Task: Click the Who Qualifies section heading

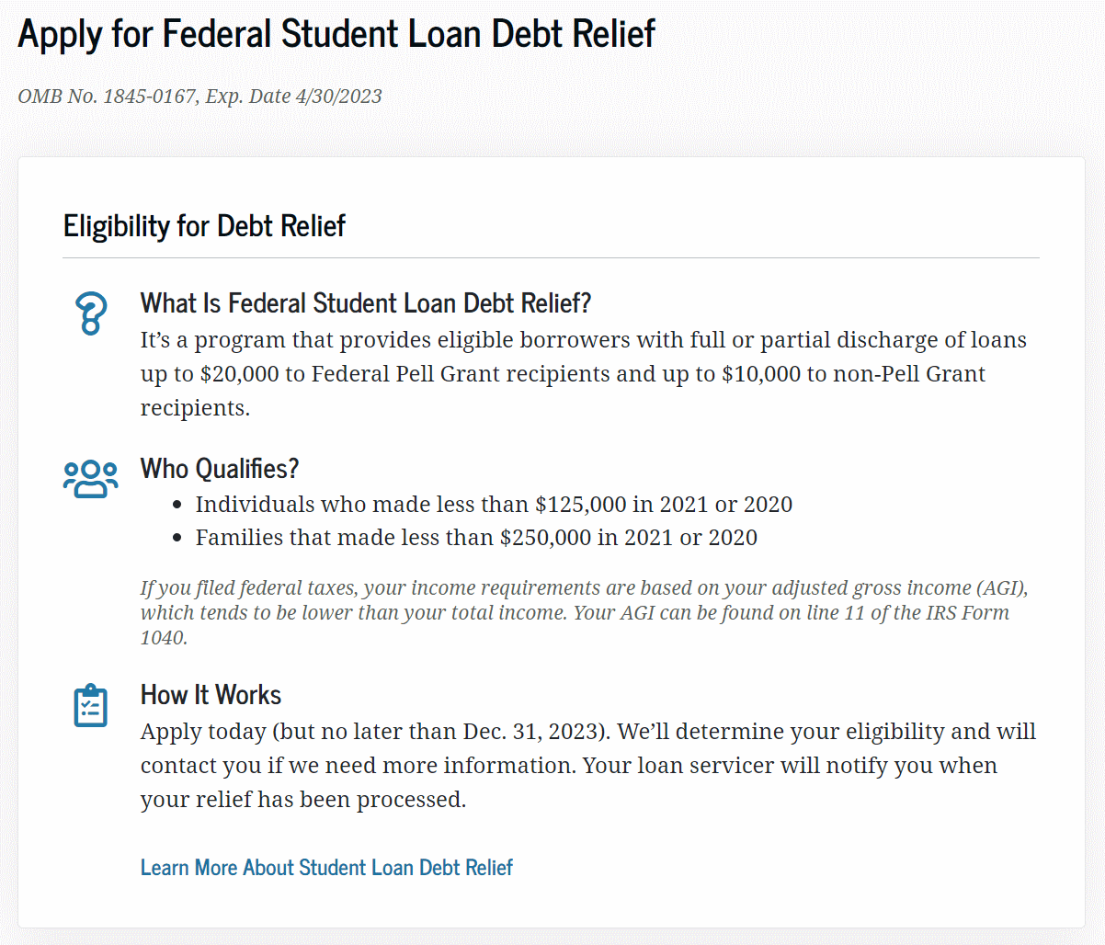Action: [x=219, y=468]
